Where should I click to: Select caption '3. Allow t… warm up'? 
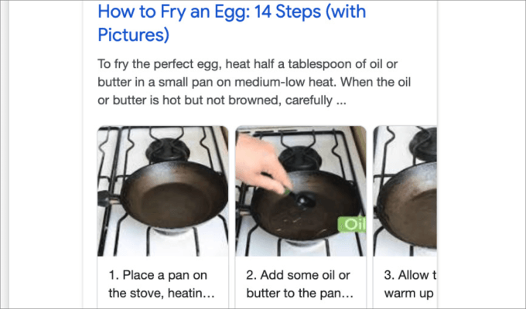point(410,284)
